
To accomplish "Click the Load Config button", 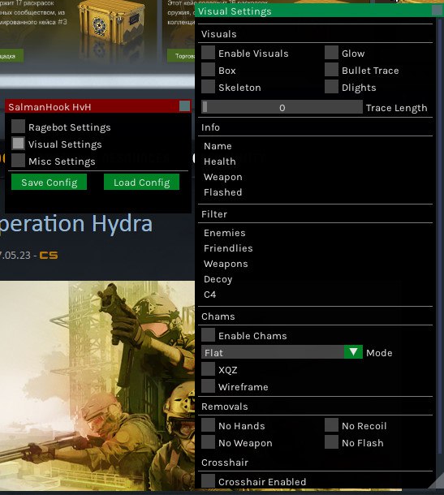I will point(141,182).
